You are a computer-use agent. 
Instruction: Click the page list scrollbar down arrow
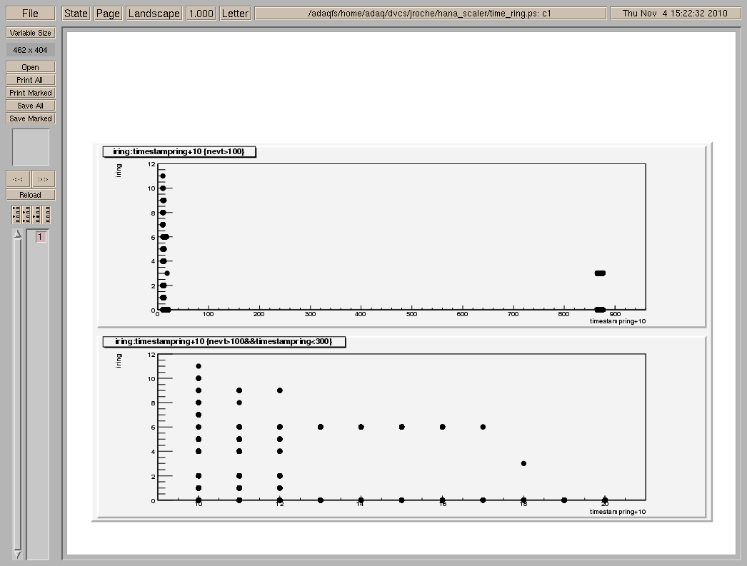18,555
